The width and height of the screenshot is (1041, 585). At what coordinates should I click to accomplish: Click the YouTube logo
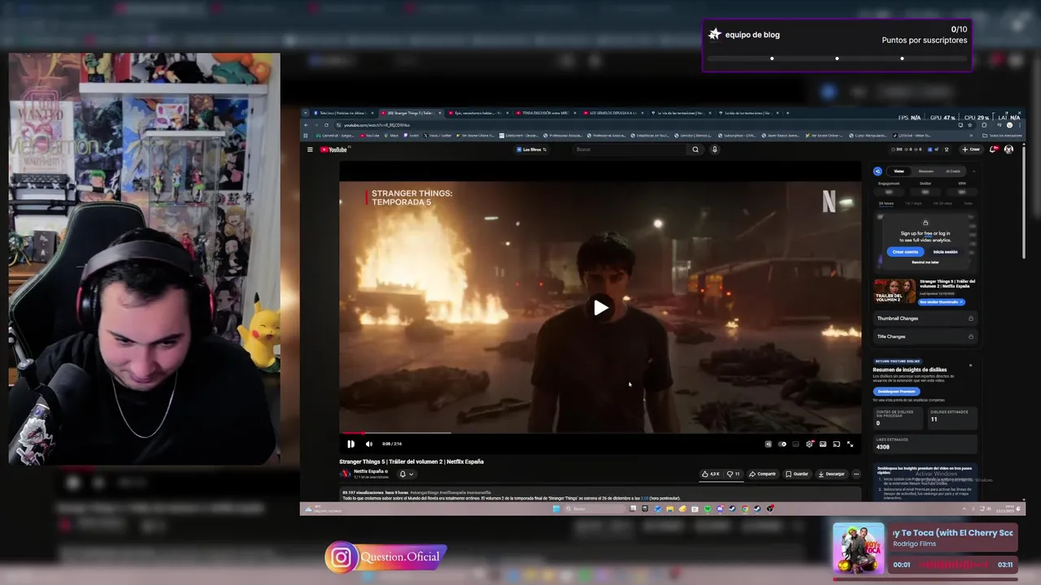[333, 149]
